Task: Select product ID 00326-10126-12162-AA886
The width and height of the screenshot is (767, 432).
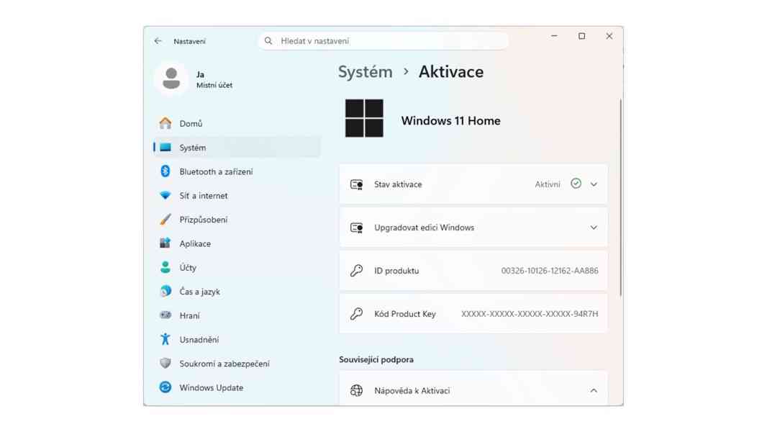Action: [x=549, y=271]
